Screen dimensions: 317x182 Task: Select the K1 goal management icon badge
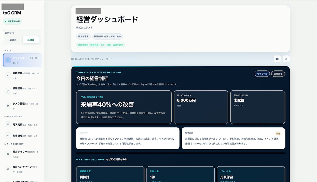click(8, 76)
